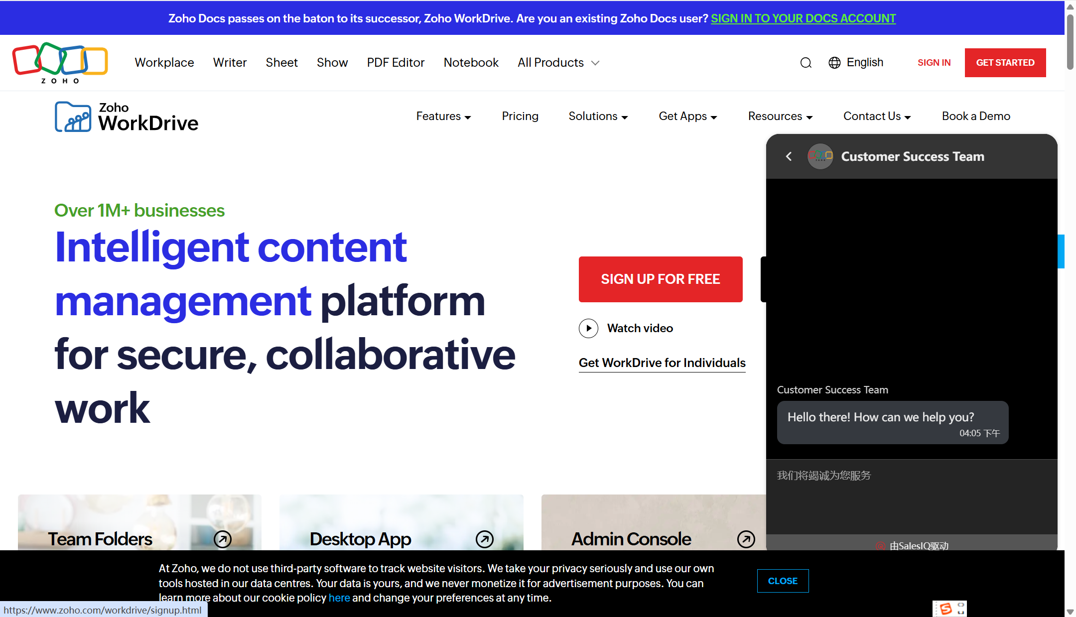Screen dimensions: 1076x617
Task: Click the page vertical scrollbar thumb
Action: coord(1070,42)
